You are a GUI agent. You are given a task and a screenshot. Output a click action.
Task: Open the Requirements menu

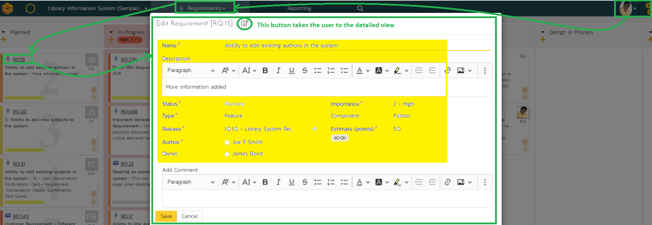point(206,8)
